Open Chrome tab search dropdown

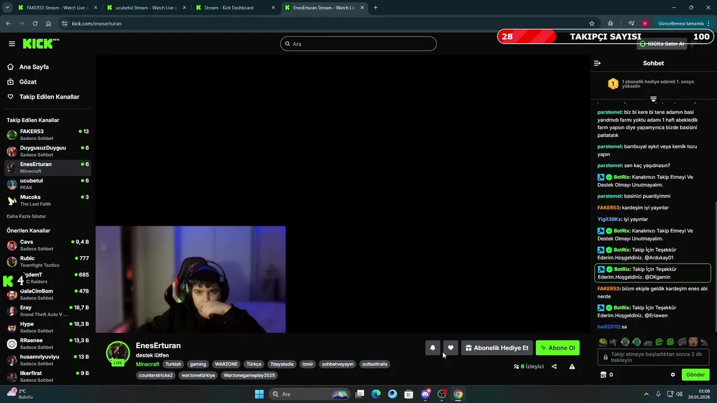pos(7,8)
